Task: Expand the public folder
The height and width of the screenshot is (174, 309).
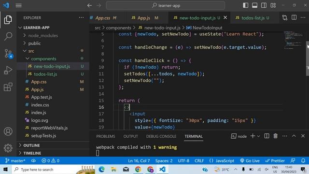Action: [x=53, y=43]
